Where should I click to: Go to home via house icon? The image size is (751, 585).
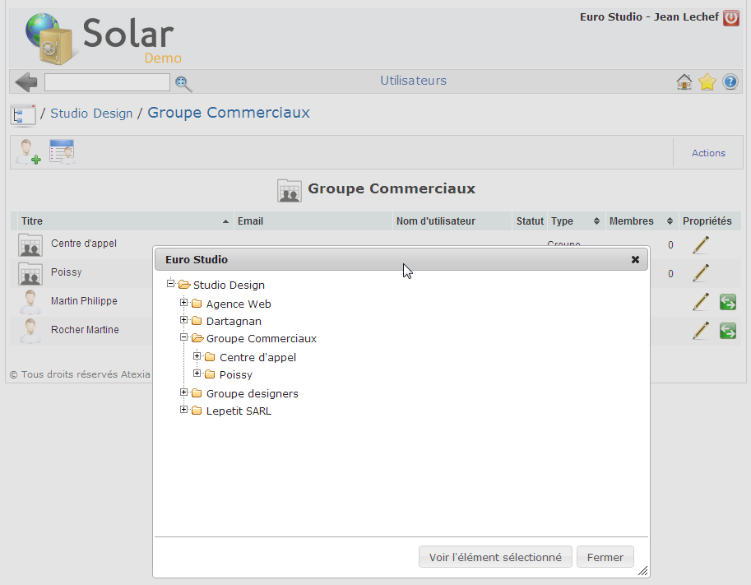(x=684, y=82)
